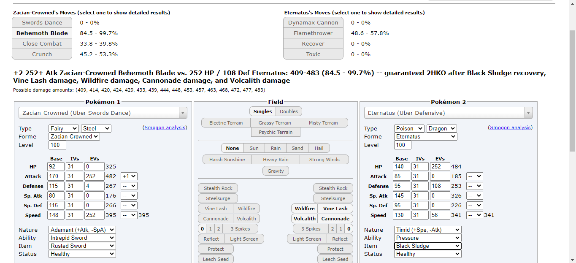Toggle Leech Seed on Pokémon 2 side
Viewport: 576px width, 263px height.
335,259
